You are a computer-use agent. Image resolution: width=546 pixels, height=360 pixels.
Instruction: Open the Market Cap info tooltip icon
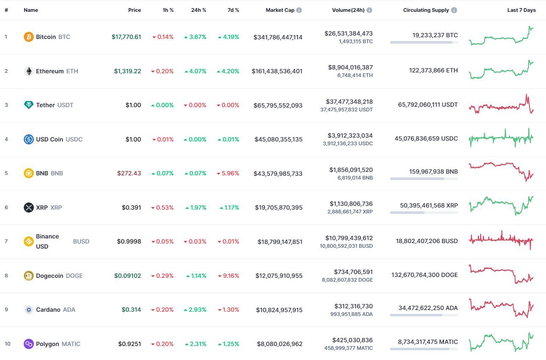[299, 10]
